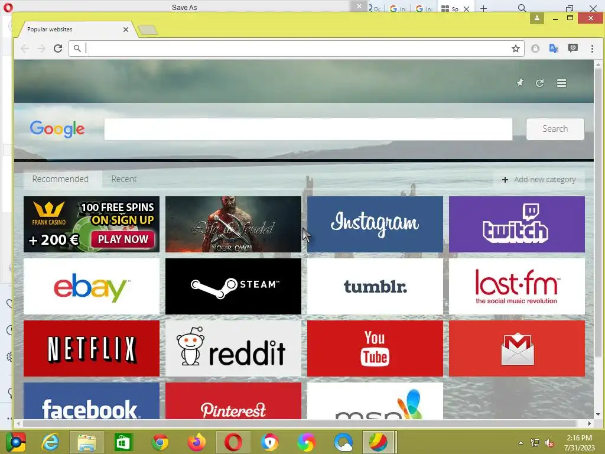Open the browser three-dot menu

point(592,48)
